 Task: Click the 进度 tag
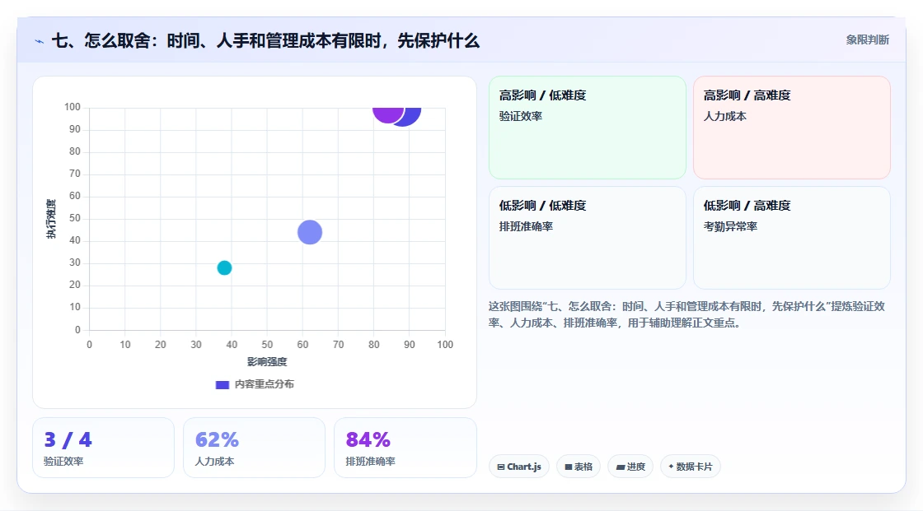pos(630,467)
